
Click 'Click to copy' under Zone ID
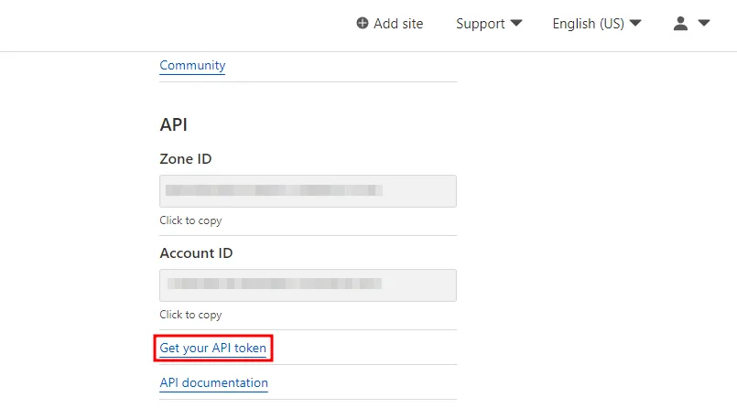[190, 220]
